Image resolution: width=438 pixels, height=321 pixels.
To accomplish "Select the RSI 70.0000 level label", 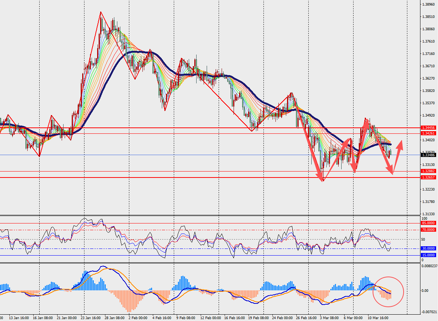I will [x=428, y=230].
